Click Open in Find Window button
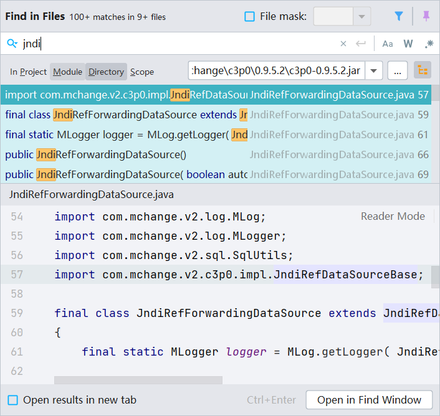Screen dimensions: 440x416 coord(369,400)
